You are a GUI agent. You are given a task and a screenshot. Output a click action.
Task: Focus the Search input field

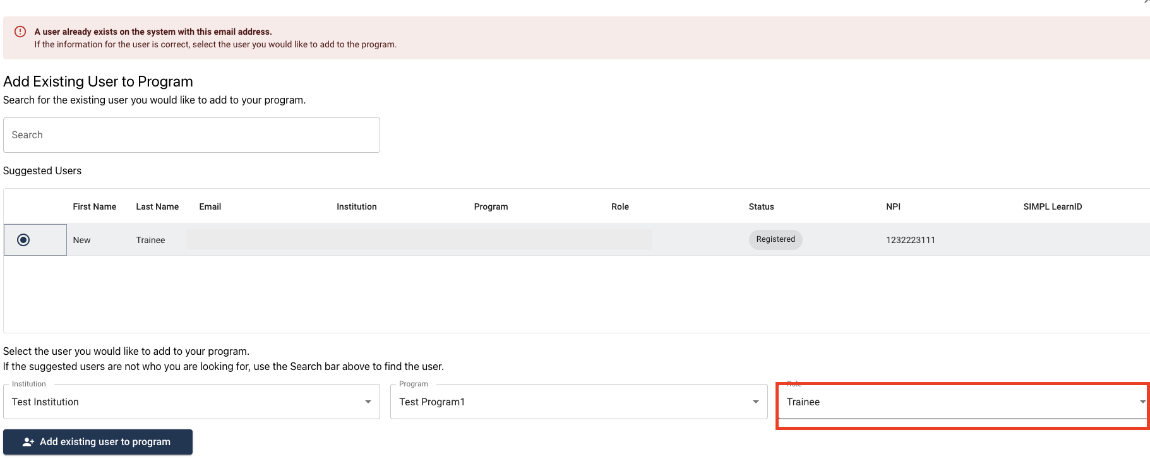point(191,135)
